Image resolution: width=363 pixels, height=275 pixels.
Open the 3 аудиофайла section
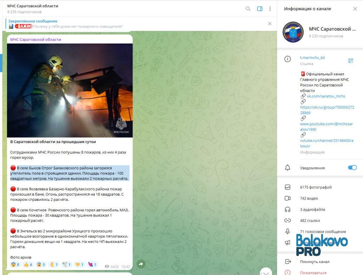(312, 210)
